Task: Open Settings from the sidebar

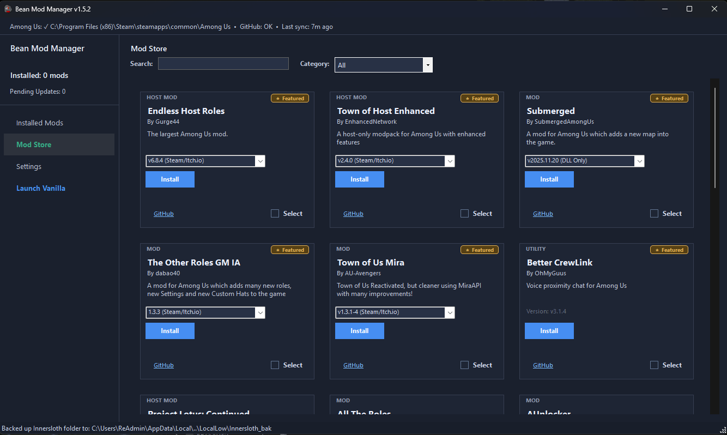Action: click(29, 167)
